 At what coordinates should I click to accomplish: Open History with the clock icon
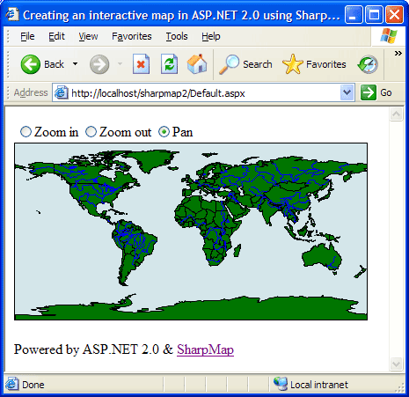(x=368, y=64)
